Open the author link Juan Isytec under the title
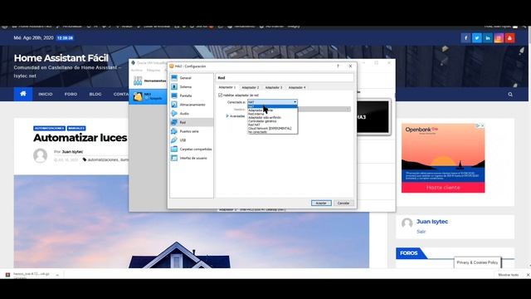Viewport: 531px width, 299px height. tap(72, 151)
